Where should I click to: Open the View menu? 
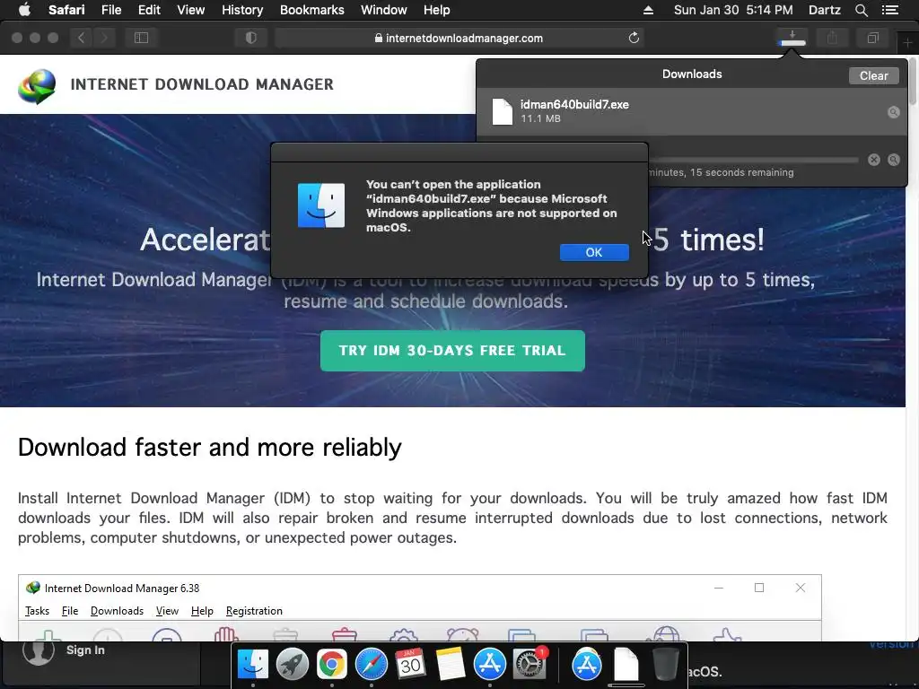coord(190,10)
